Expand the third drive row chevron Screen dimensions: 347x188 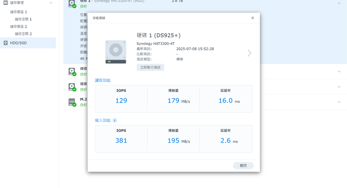coord(339,87)
